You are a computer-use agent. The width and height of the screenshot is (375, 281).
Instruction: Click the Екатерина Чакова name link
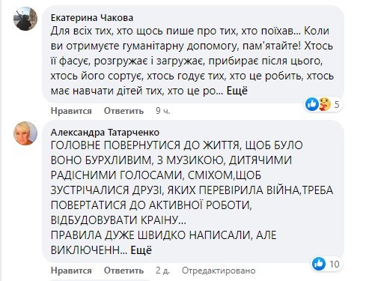click(92, 18)
